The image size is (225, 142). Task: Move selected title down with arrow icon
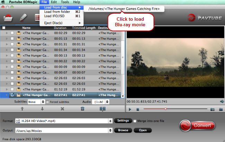pos(43,108)
